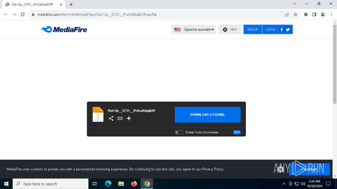The width and height of the screenshot is (337, 189).
Task: Click LOG IN button
Action: 270,29
